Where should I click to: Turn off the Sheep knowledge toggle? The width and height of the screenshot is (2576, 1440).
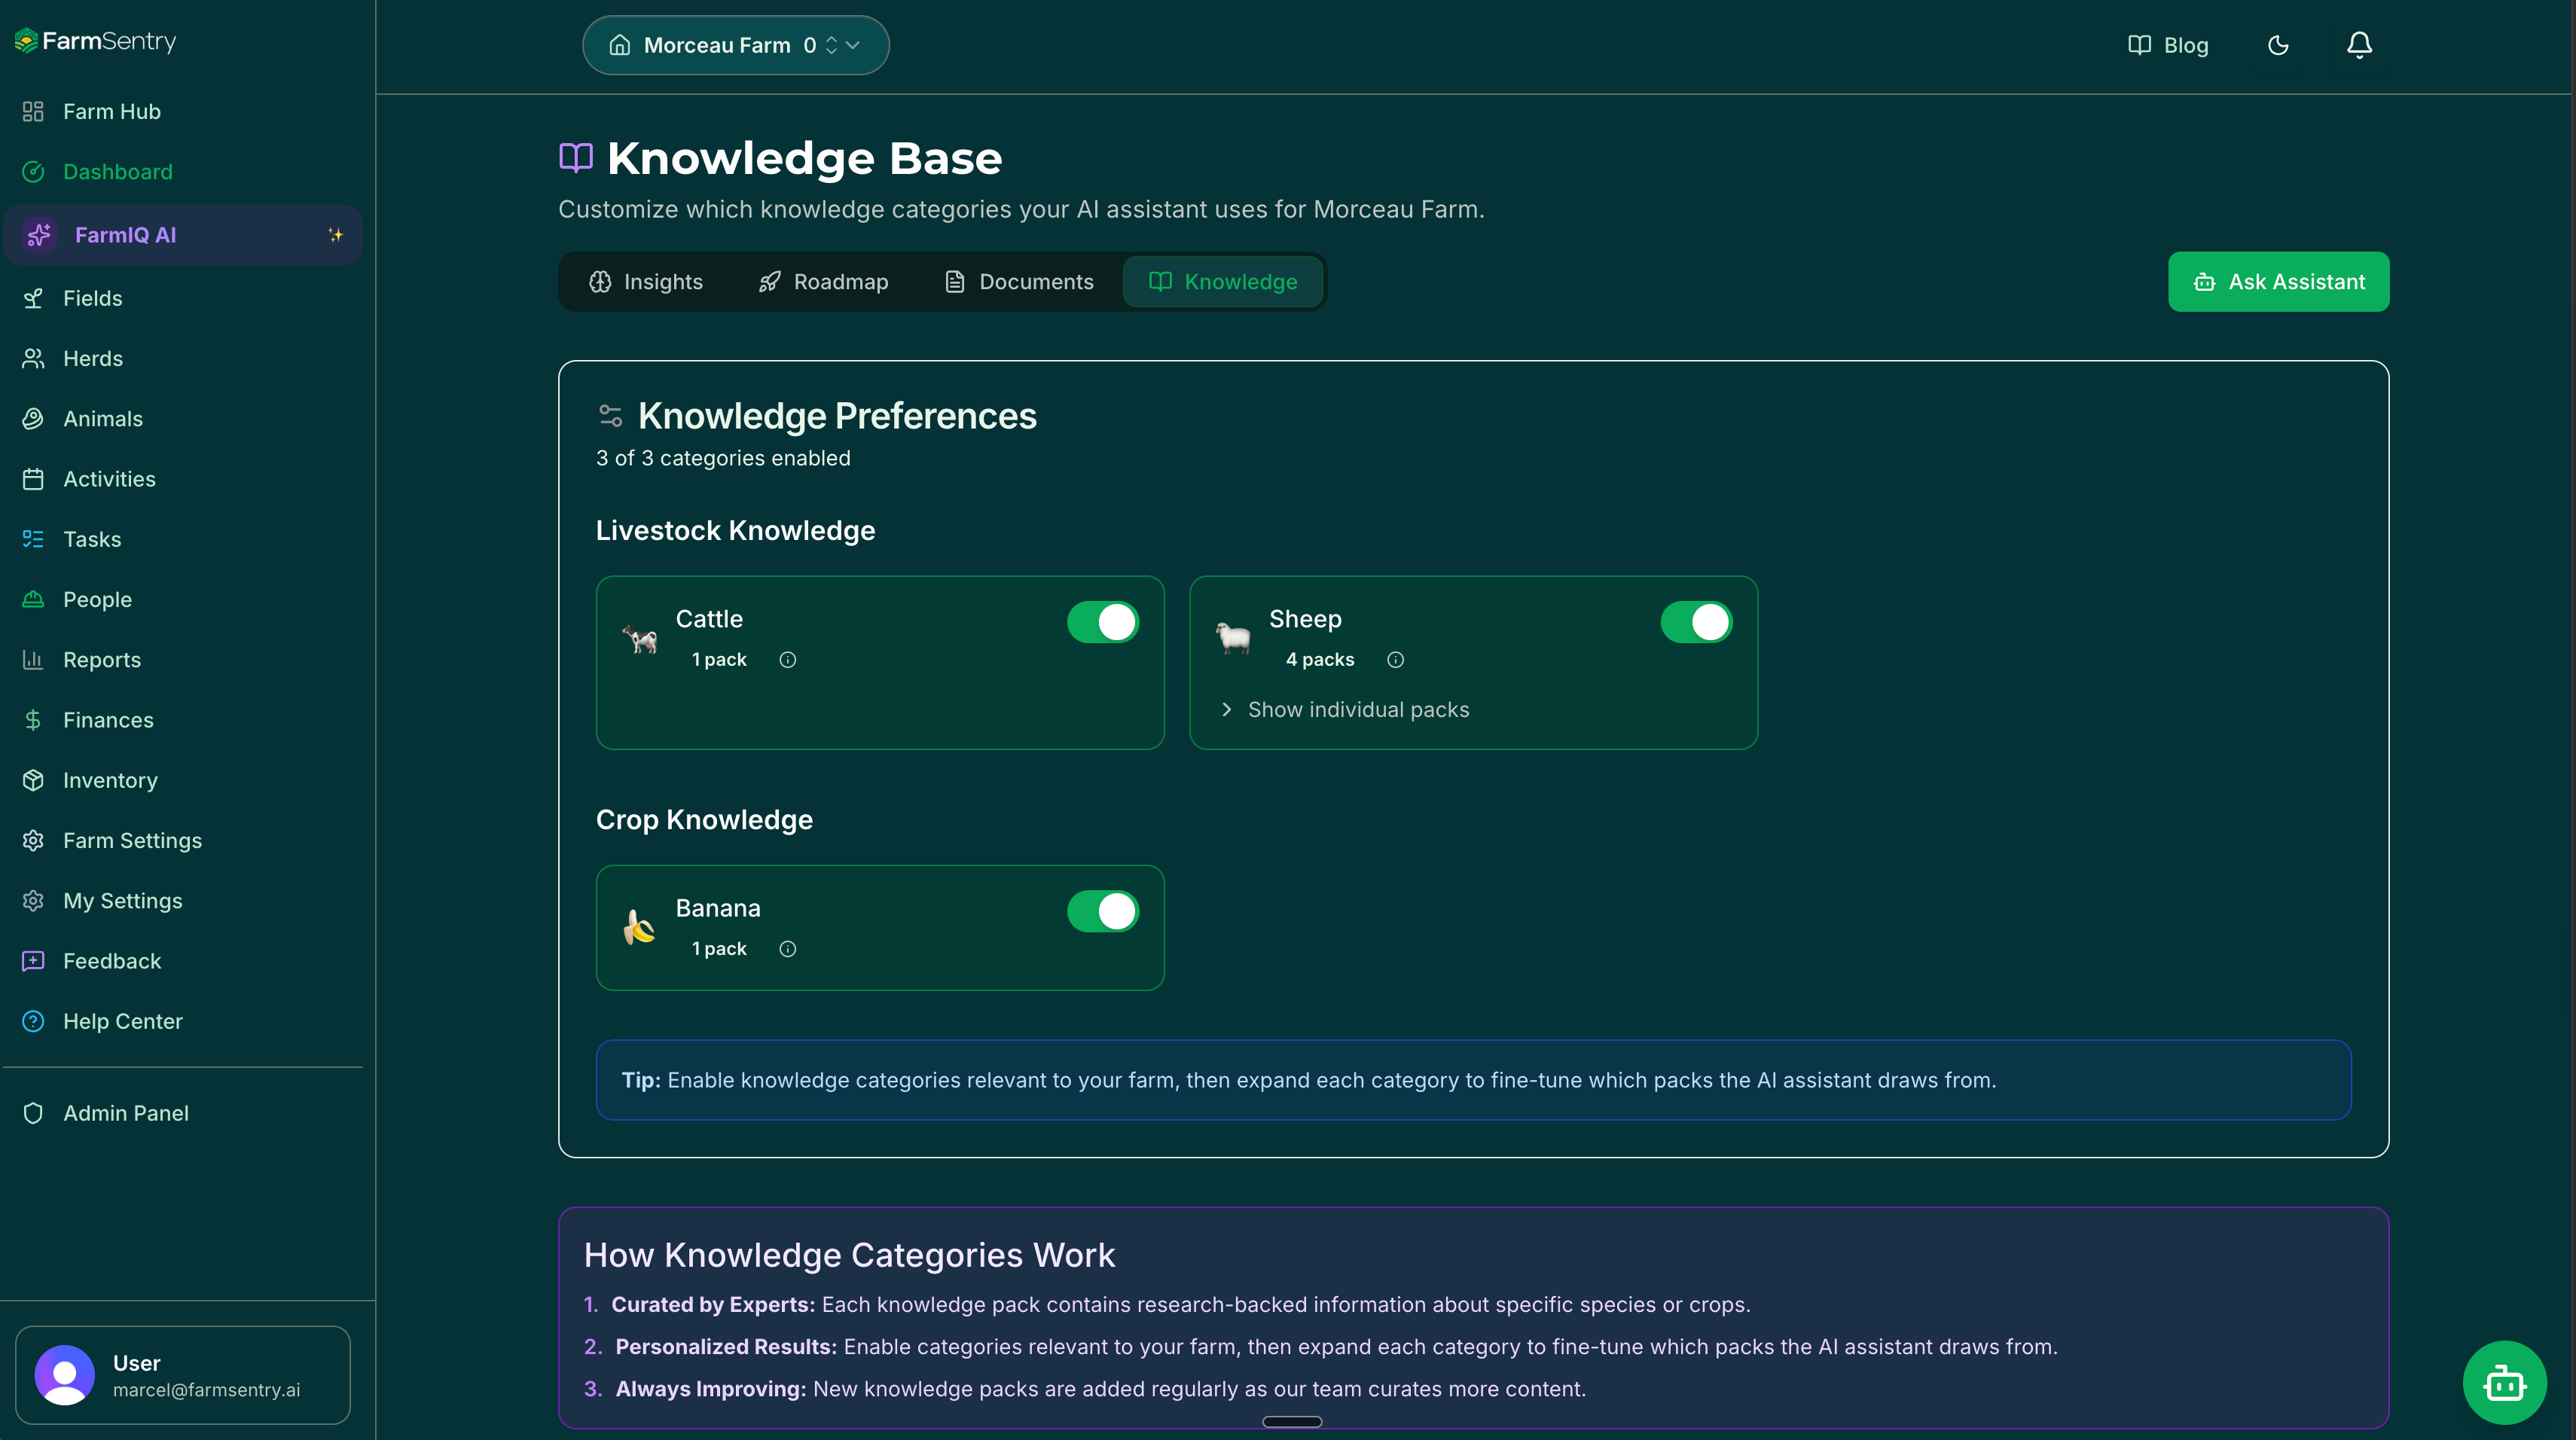click(1696, 622)
